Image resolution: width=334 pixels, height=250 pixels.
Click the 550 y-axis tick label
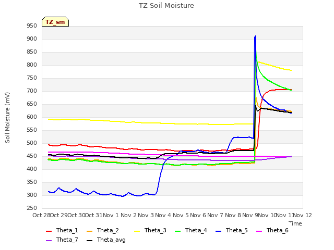[x=32, y=130]
